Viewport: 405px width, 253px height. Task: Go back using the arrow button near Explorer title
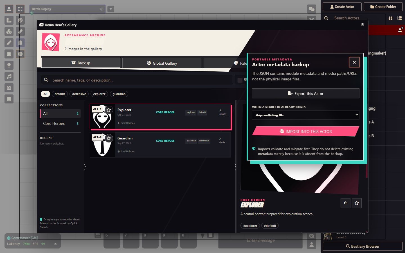point(345,203)
